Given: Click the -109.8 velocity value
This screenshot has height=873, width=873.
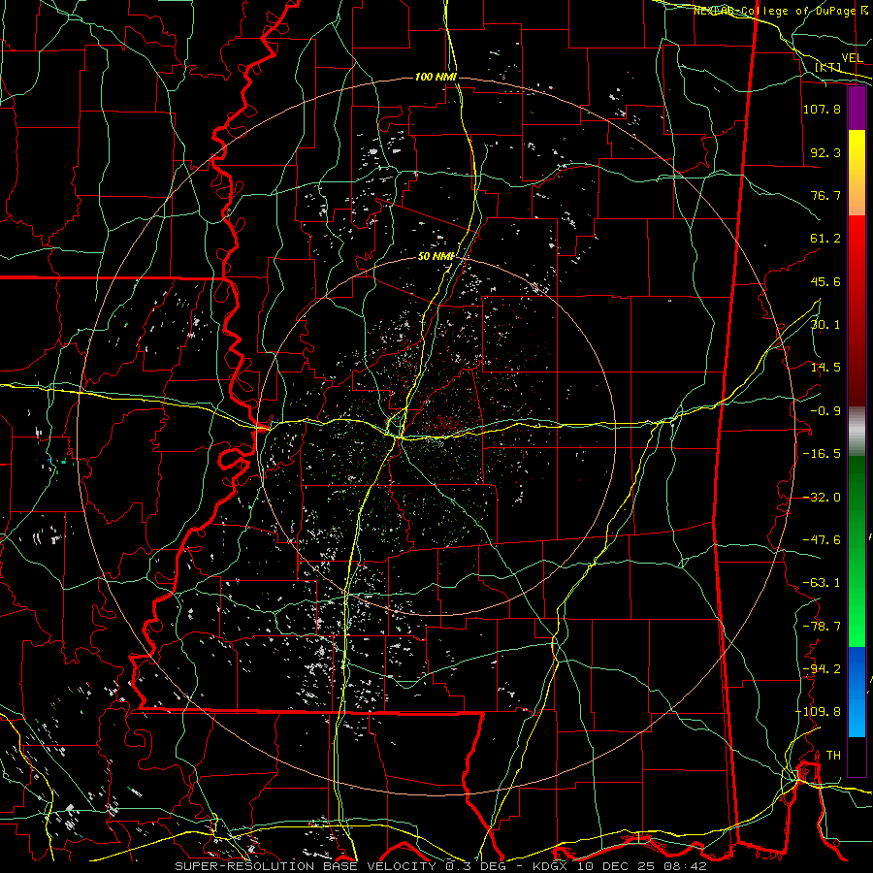Looking at the screenshot, I should (818, 712).
